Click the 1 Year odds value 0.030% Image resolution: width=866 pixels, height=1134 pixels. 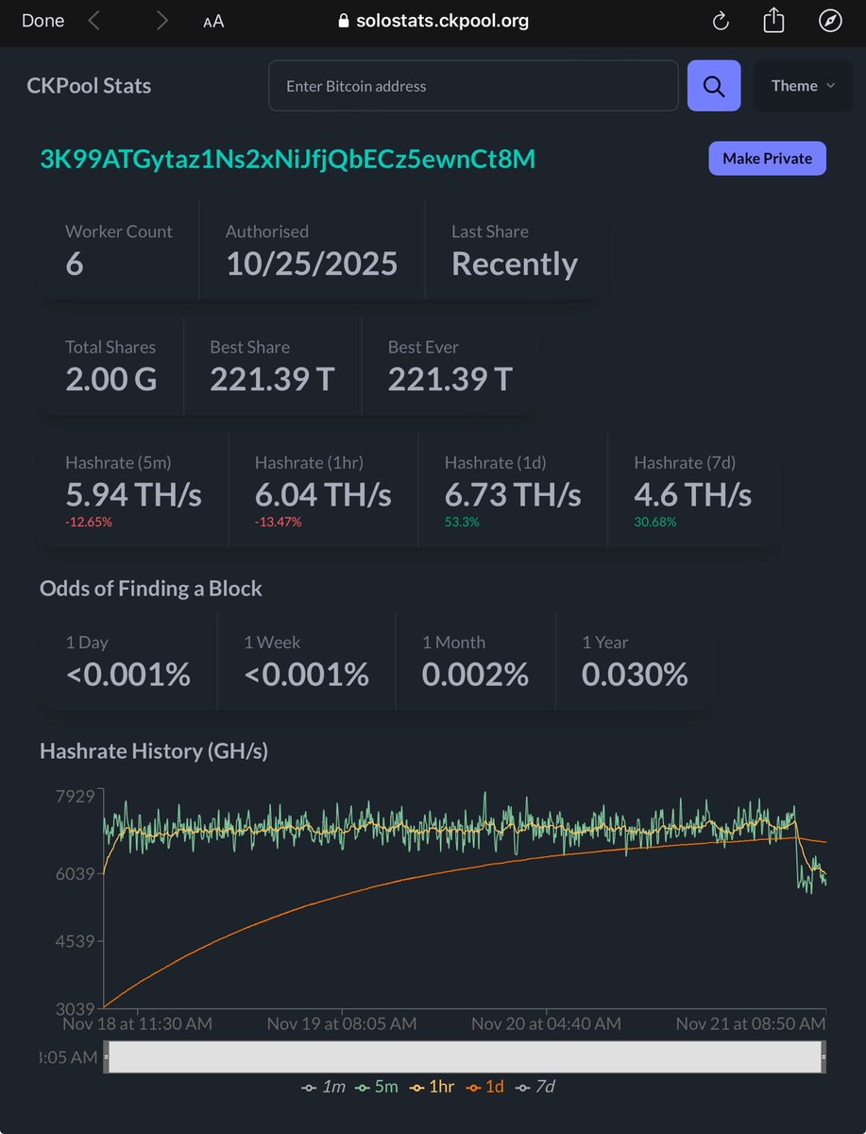pyautogui.click(x=635, y=675)
